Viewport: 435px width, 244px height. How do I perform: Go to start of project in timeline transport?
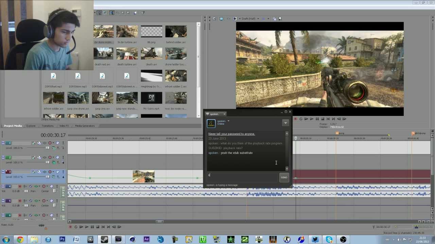[x=103, y=227]
